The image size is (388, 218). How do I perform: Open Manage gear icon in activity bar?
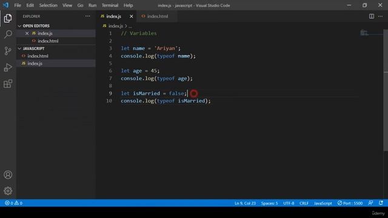(x=8, y=191)
